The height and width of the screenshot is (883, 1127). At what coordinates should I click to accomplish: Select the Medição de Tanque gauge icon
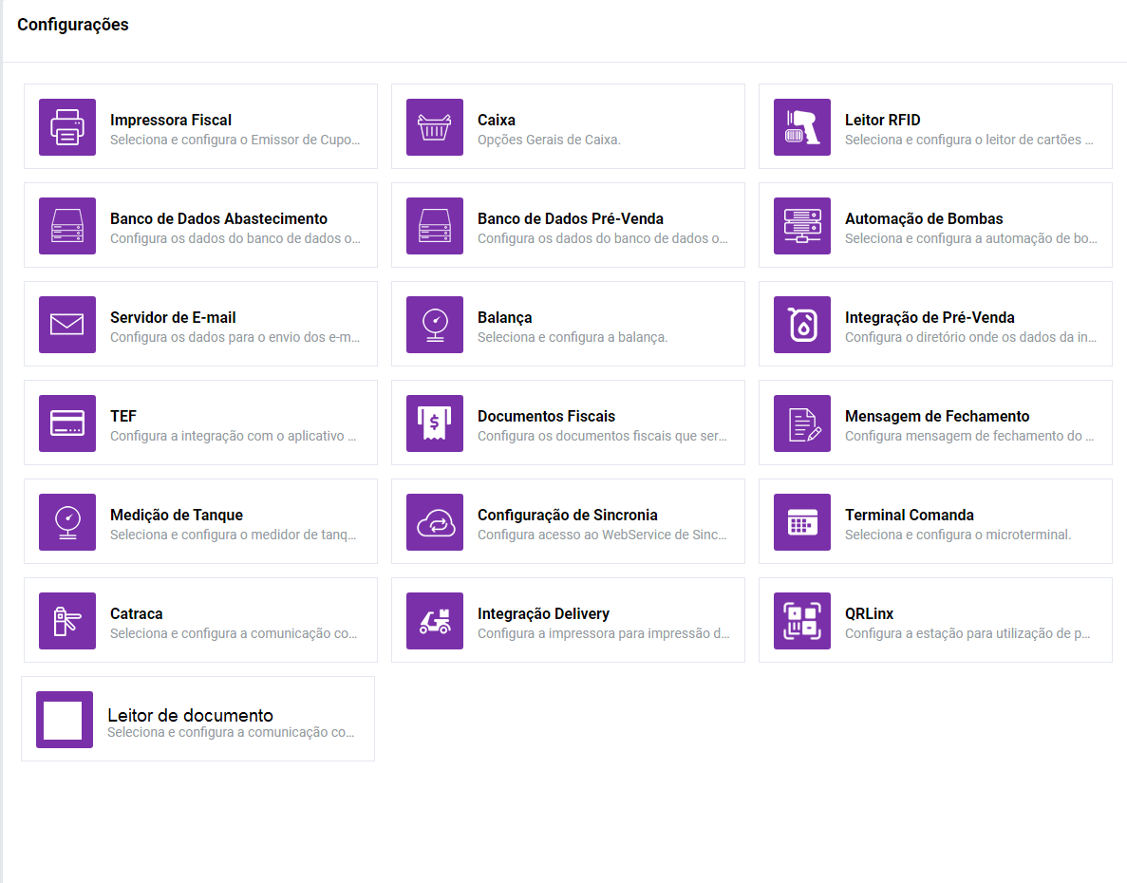pyautogui.click(x=66, y=522)
